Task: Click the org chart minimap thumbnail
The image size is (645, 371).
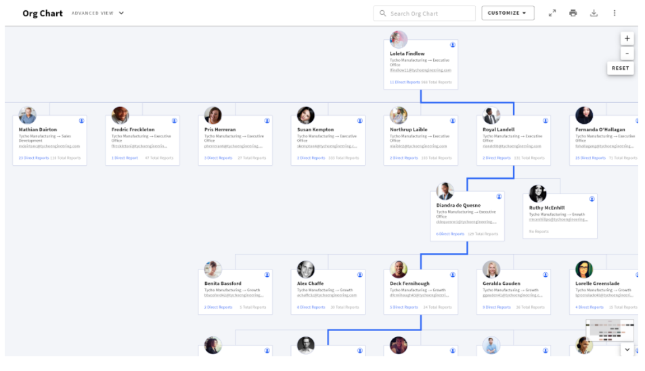Action: [x=609, y=330]
